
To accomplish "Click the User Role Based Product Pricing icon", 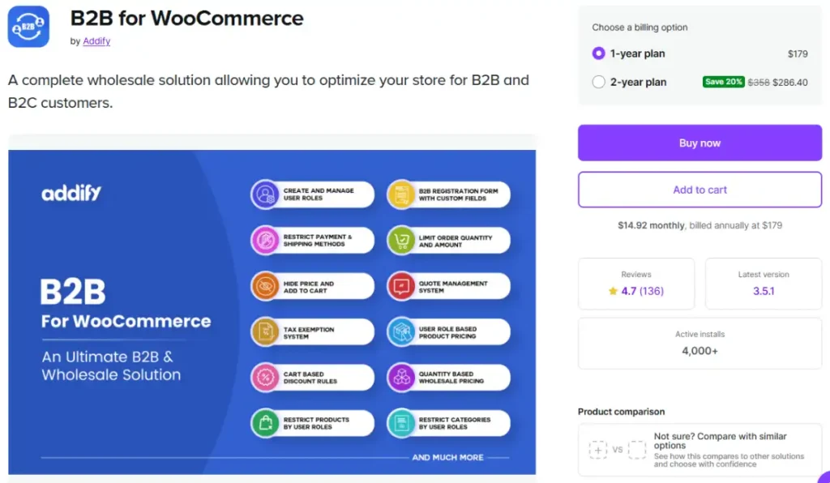I will pos(400,332).
